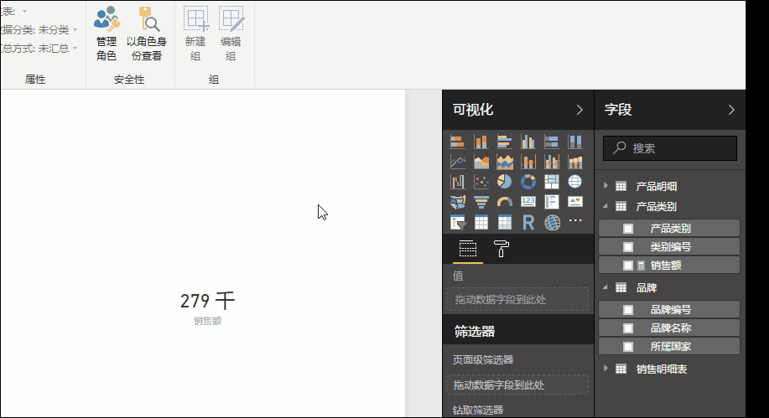The width and height of the screenshot is (769, 418).
Task: Insert a slicer visual
Action: (x=457, y=223)
